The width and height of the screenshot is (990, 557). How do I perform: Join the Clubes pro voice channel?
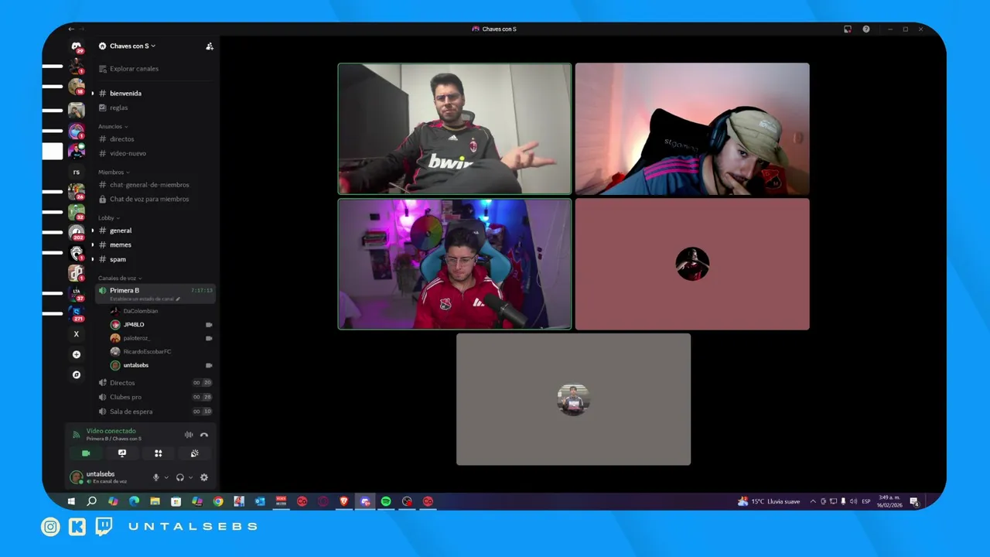pos(155,397)
